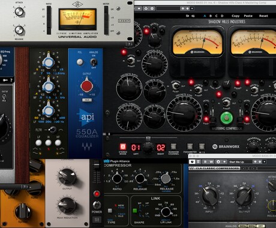Click the LF shelf button on API 550A
Image resolution: width=276 pixels, height=228 pixels.
38,143
